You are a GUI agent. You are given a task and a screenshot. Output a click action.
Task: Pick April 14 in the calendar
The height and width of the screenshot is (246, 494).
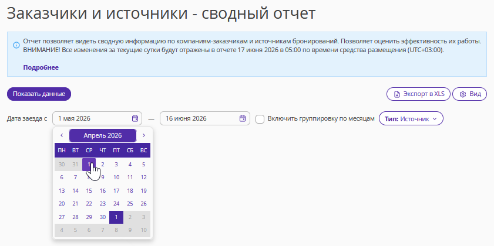[x=75, y=191]
